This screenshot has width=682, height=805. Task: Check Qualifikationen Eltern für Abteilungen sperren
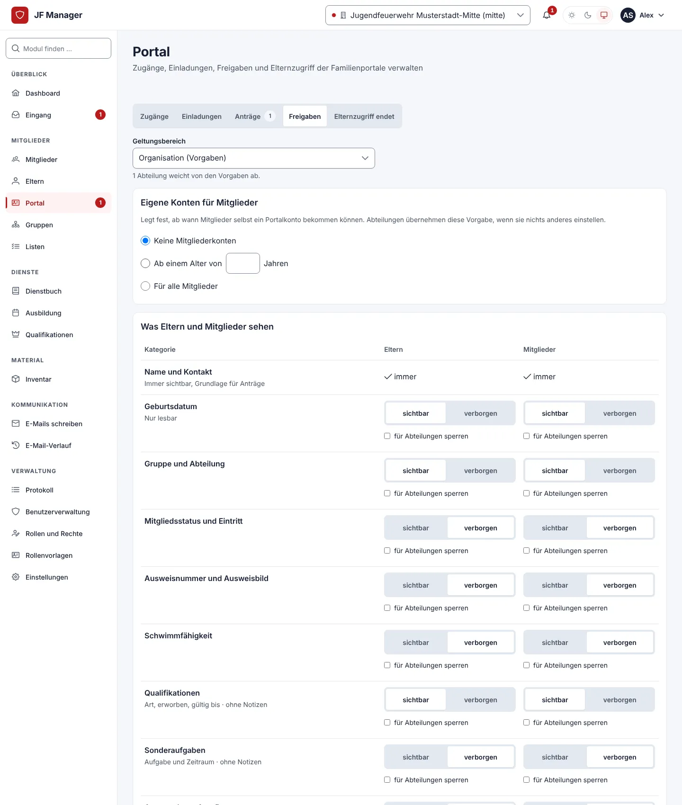point(387,723)
